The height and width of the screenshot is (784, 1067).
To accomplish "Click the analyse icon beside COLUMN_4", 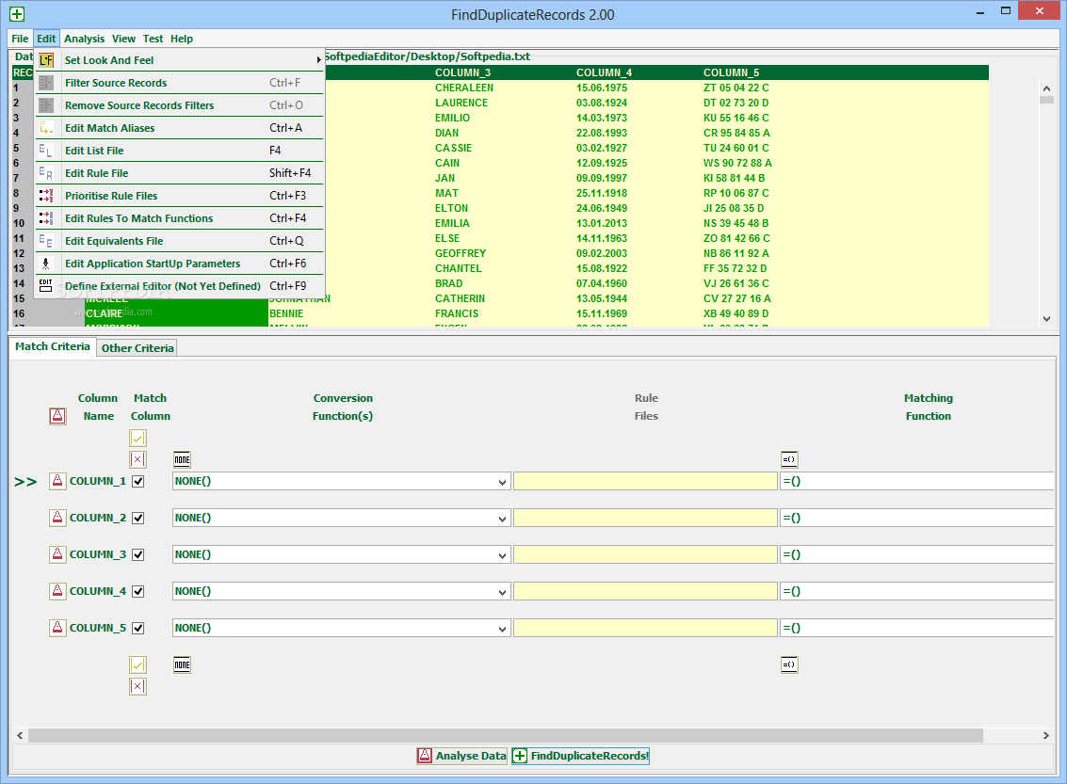I will [x=57, y=592].
